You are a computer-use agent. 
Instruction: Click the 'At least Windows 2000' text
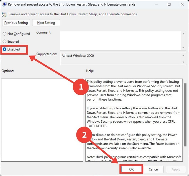pyautogui.click(x=78, y=56)
